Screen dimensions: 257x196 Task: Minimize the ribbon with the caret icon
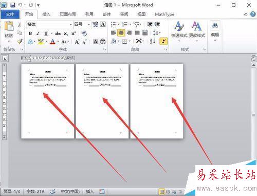click(246, 14)
